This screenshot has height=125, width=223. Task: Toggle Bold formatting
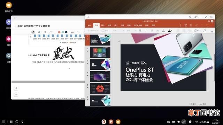pyautogui.click(x=140, y=31)
